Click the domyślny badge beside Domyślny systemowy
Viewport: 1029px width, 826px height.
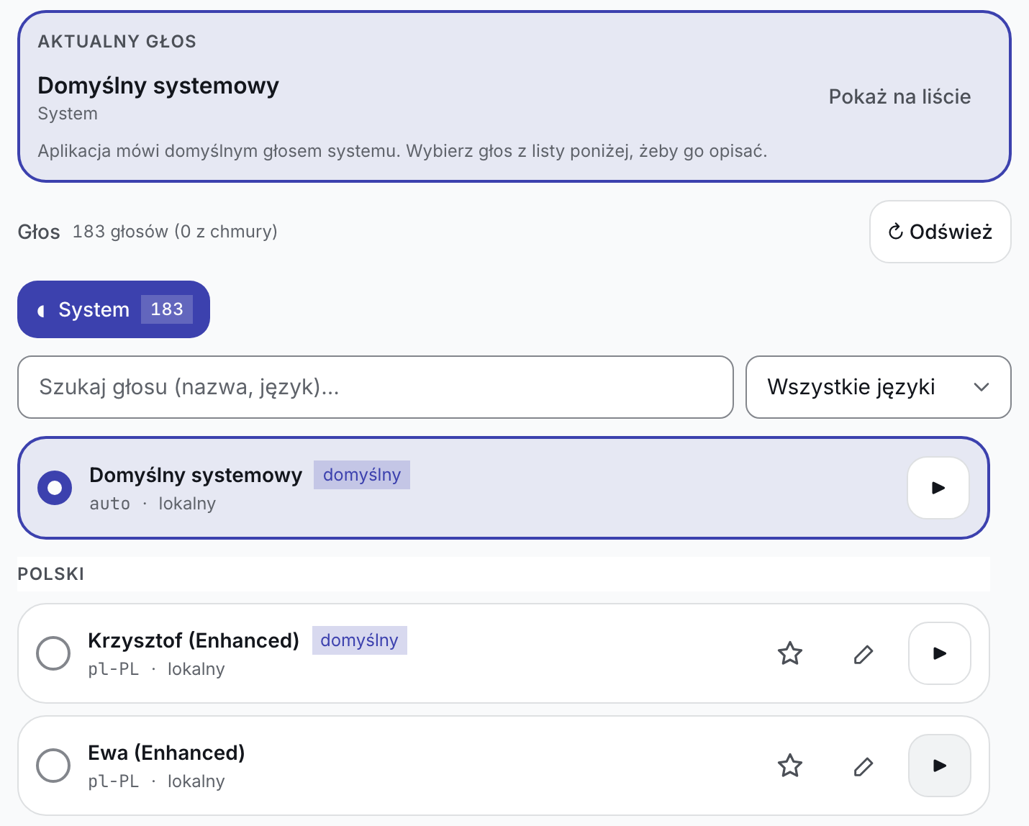tap(362, 475)
